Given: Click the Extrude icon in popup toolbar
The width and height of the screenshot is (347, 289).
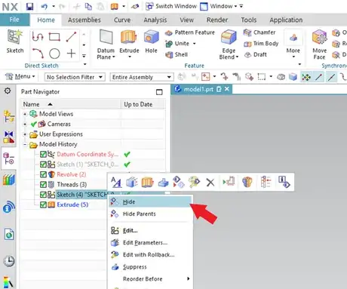Looking at the screenshot, I should [147, 182].
